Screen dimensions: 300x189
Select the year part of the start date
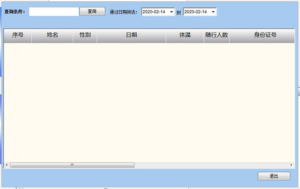147,12
